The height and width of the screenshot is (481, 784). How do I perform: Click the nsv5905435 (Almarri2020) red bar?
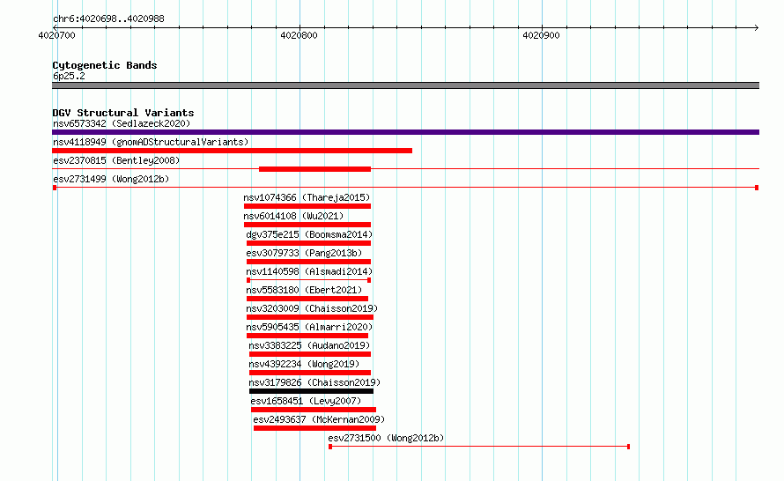coord(307,336)
